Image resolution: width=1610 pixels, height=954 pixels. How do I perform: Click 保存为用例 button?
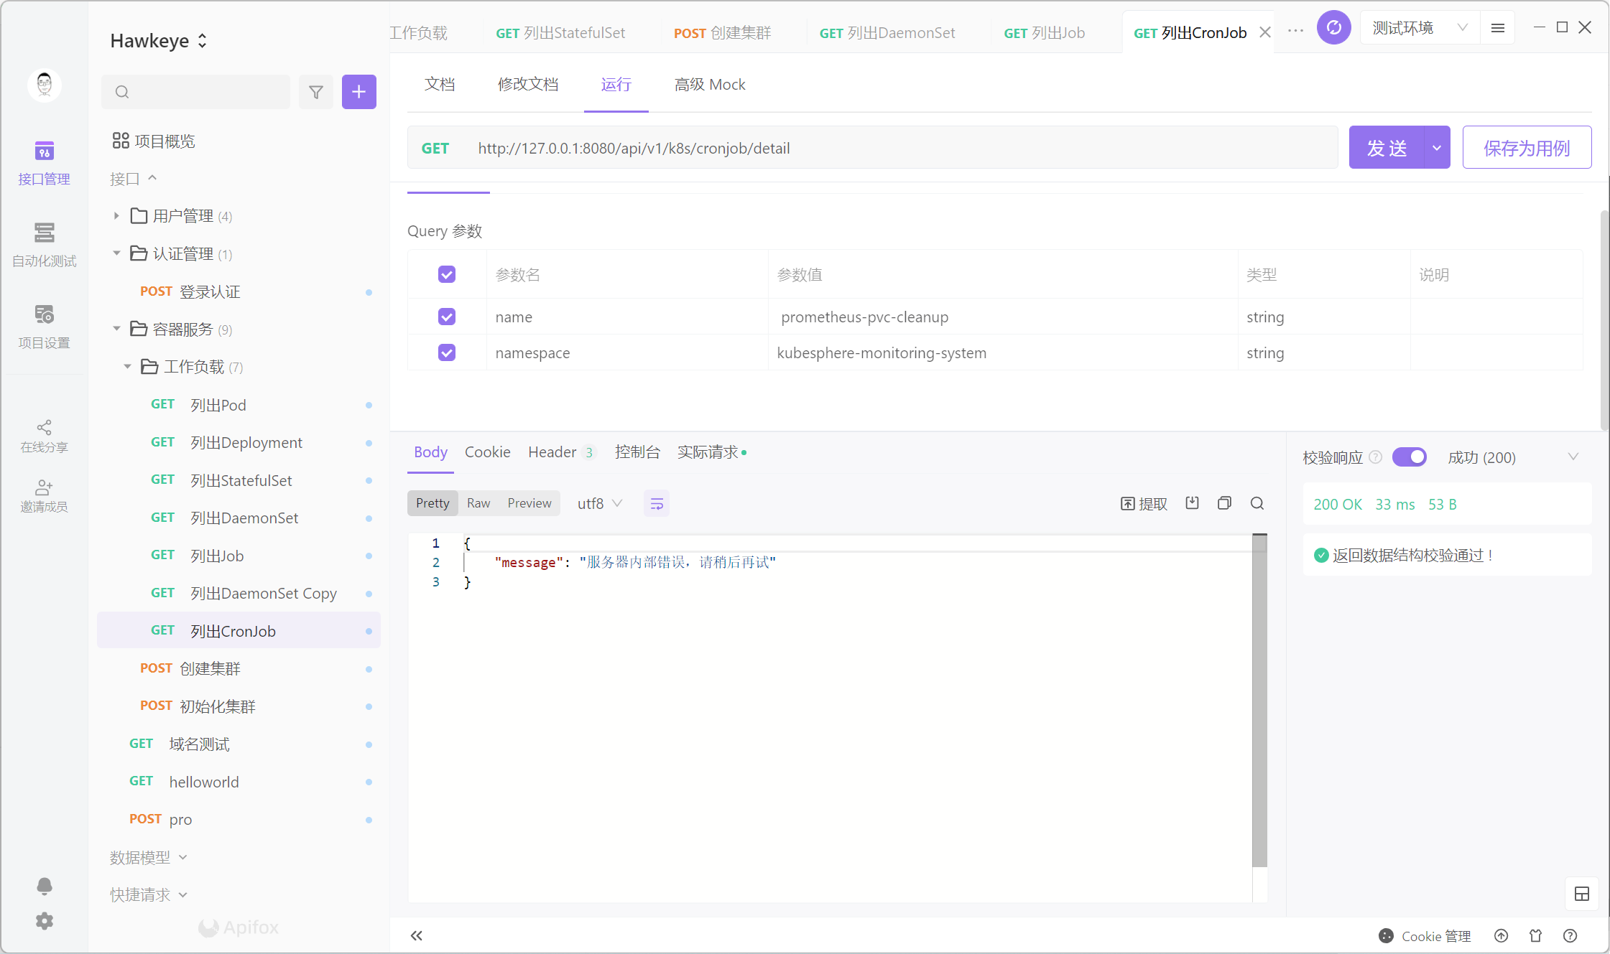(x=1527, y=148)
